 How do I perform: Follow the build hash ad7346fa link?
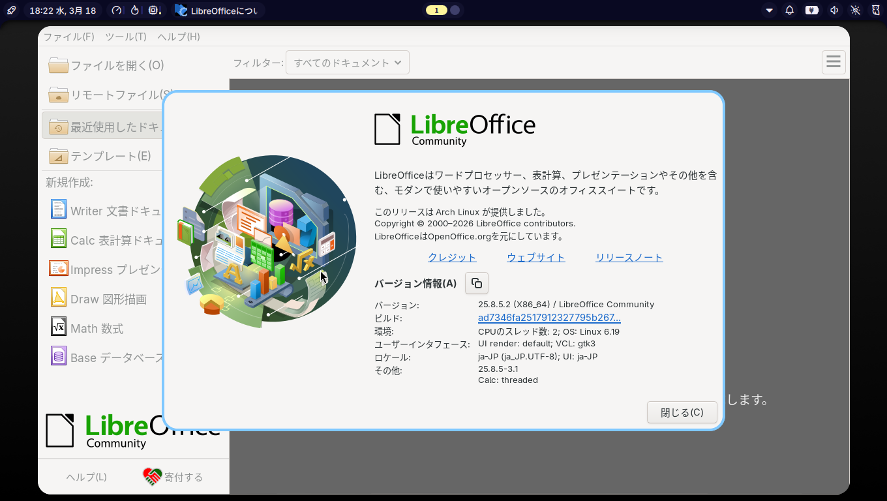click(549, 318)
